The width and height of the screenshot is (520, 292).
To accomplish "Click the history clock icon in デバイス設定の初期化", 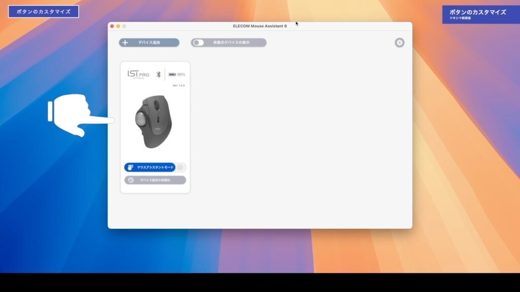I will pos(131,180).
